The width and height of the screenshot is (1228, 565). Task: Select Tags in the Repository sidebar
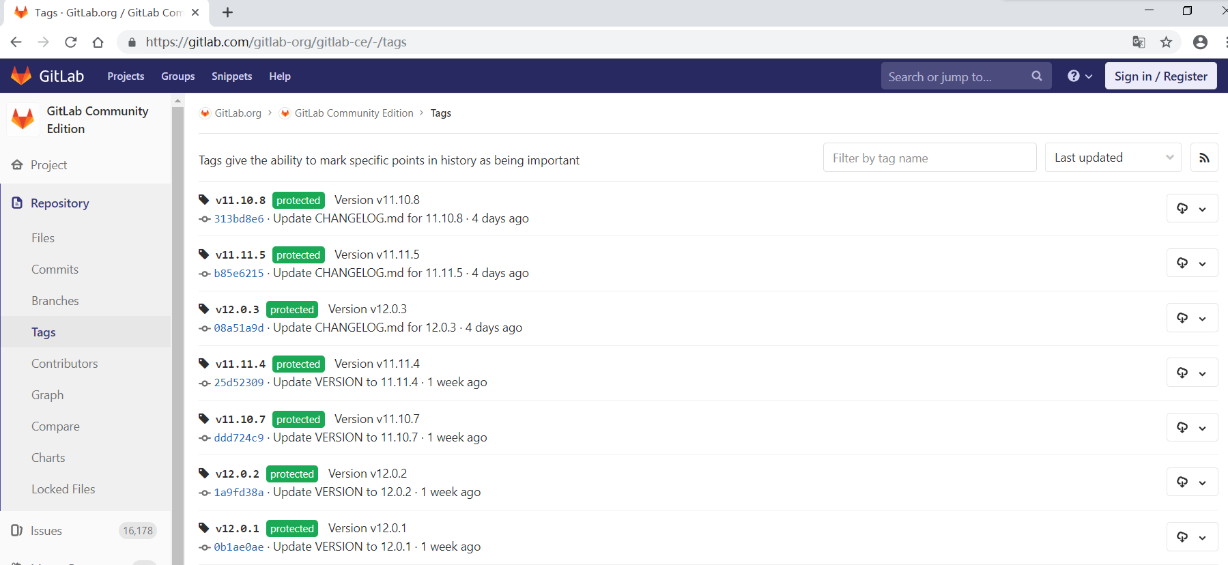point(44,332)
